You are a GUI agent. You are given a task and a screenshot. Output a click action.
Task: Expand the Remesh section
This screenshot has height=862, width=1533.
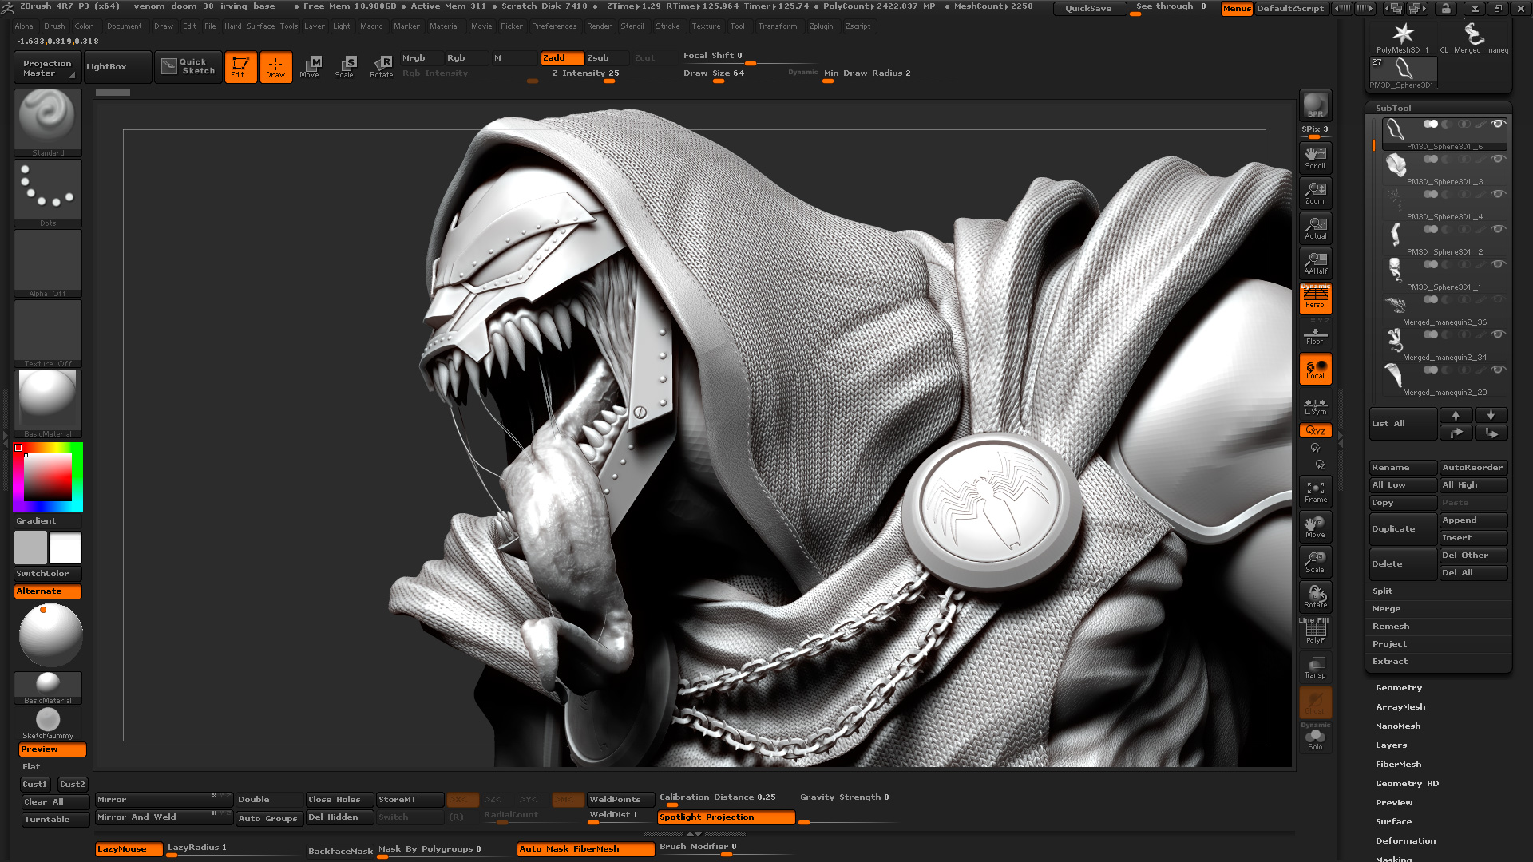(1391, 627)
